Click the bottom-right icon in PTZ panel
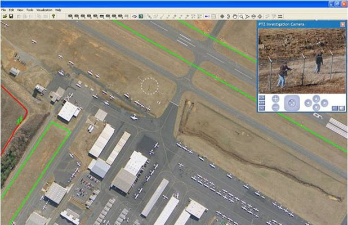Screen dimensions: 348x225 (x=342, y=109)
